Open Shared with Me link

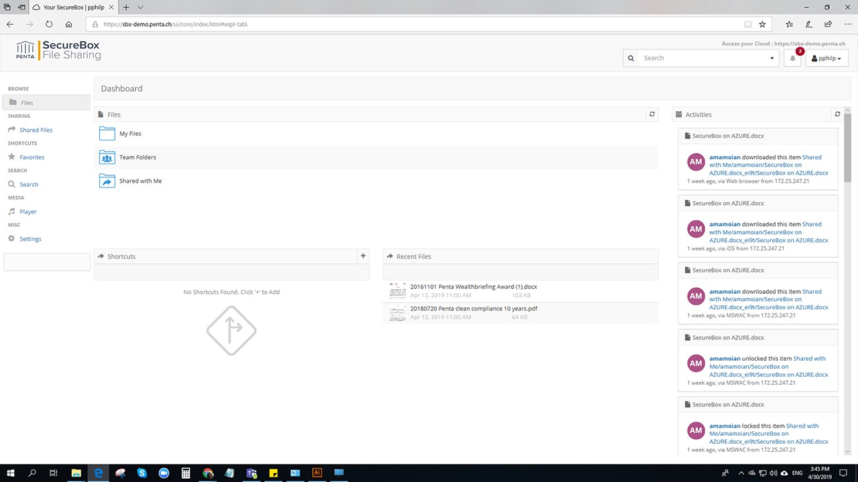point(140,181)
